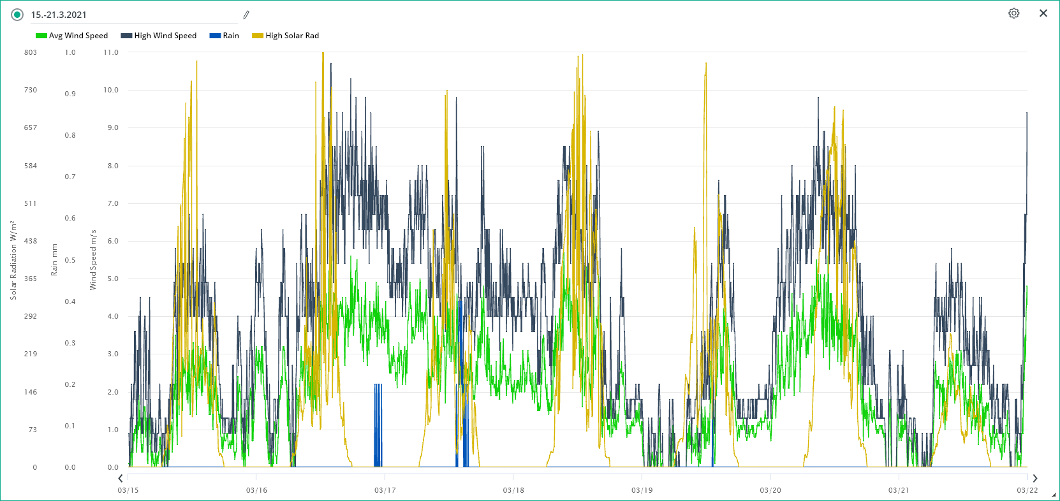Image resolution: width=1060 pixels, height=501 pixels.
Task: Close the chart panel with the X
Action: (1043, 13)
